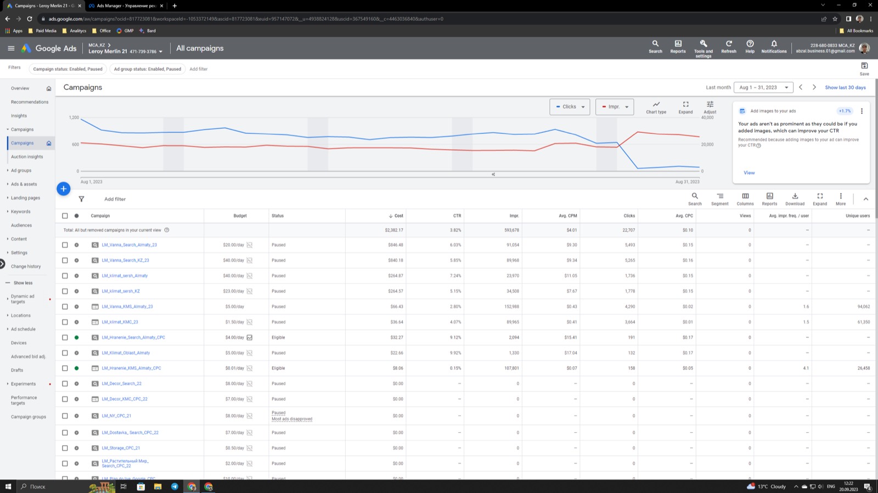Open the Search tool in header
This screenshot has height=493, width=878.
coord(655,47)
